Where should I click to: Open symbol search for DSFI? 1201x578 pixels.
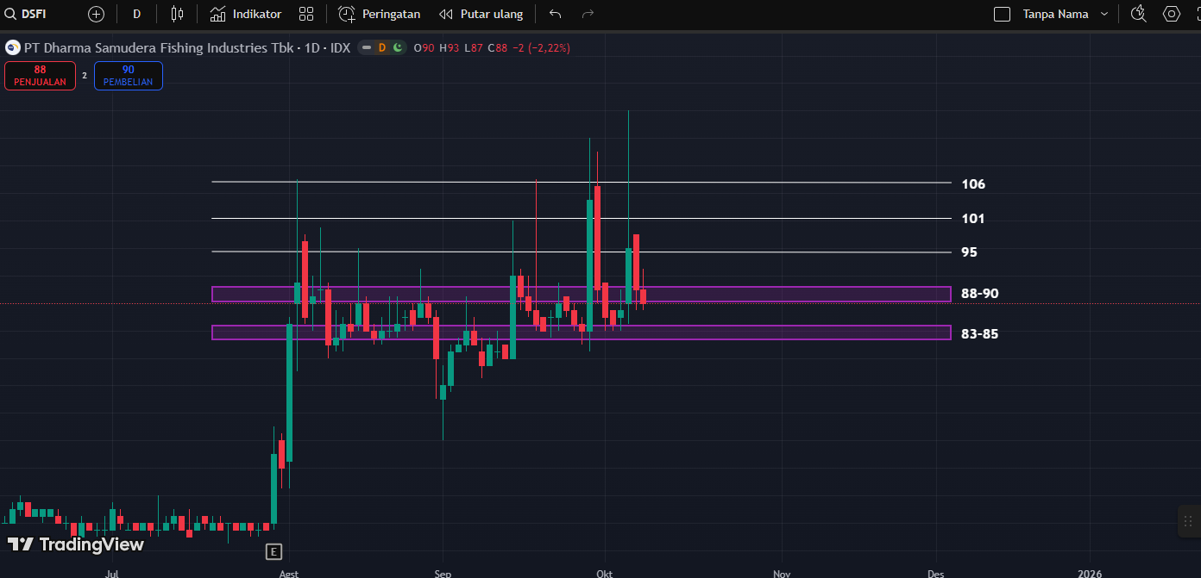27,14
